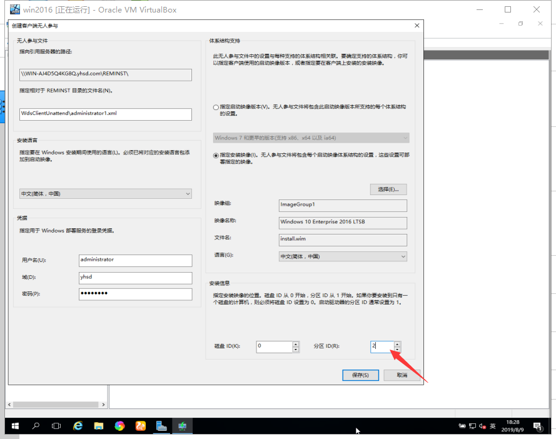Screen dimensions: 556x439
Task: Click the install.wim file name field
Action: [343, 240]
